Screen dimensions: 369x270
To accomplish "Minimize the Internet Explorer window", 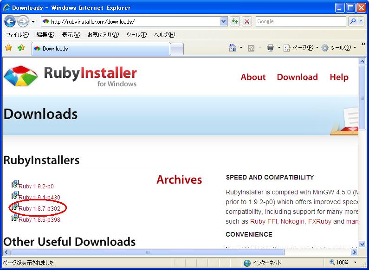I will pos(339,8).
